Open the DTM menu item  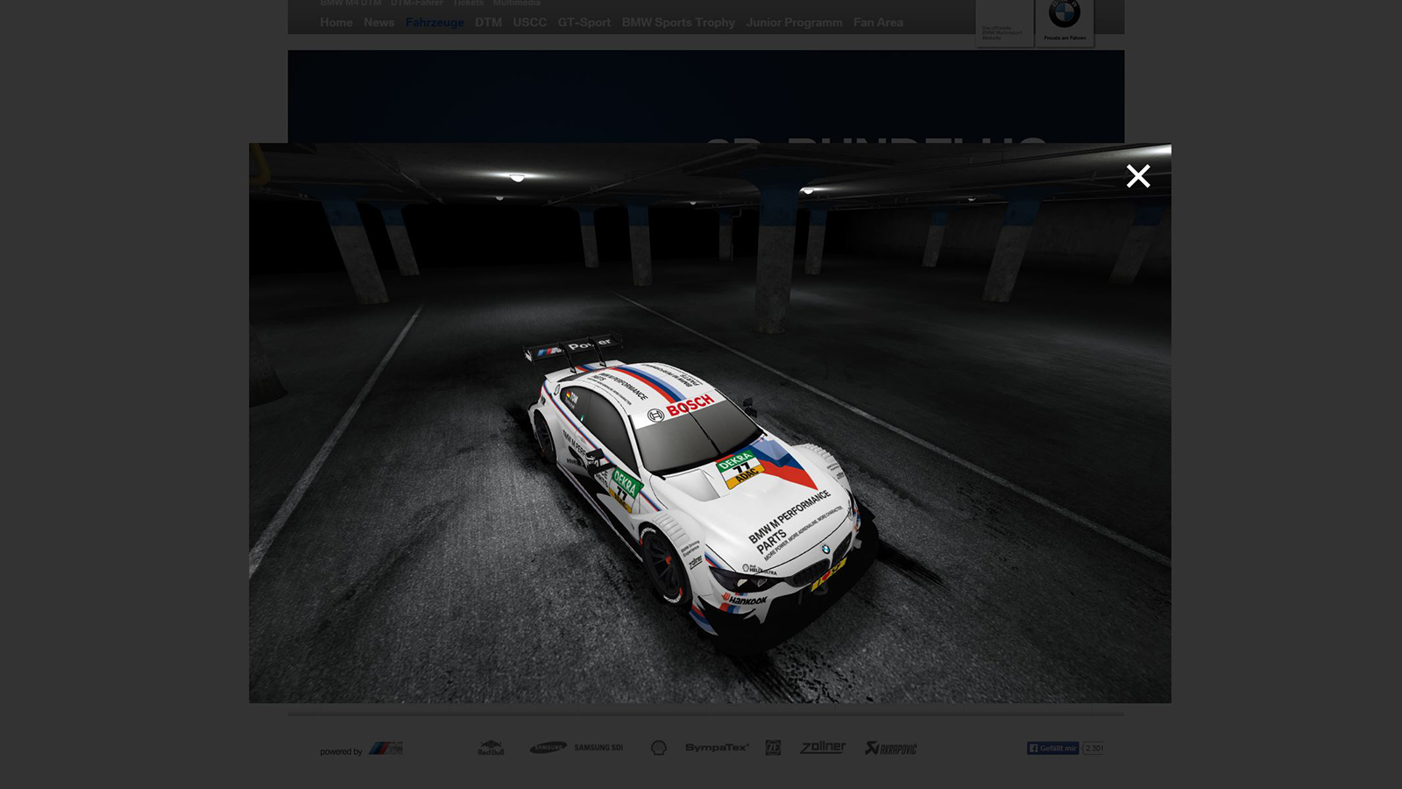tap(489, 23)
